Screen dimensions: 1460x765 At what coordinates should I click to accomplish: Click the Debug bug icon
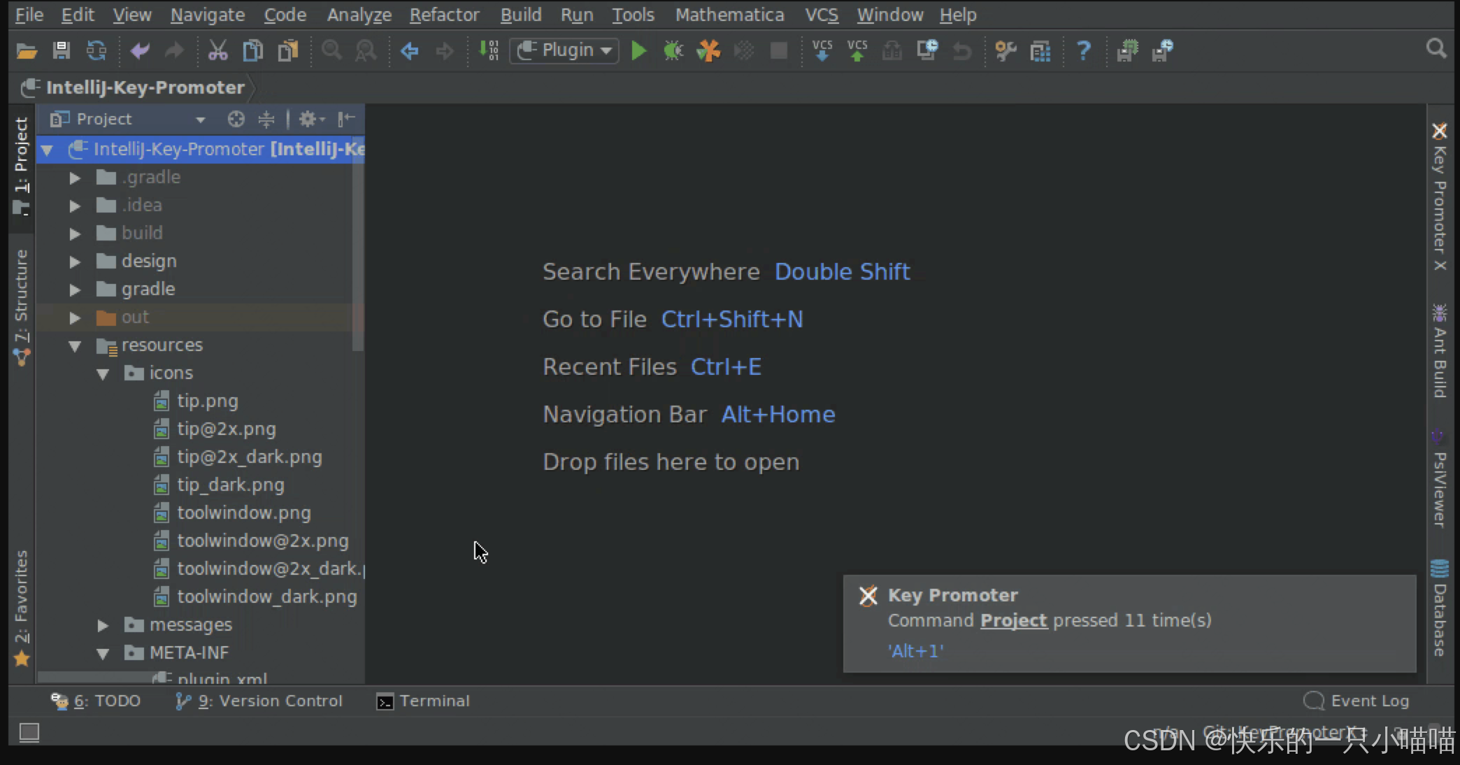673,50
